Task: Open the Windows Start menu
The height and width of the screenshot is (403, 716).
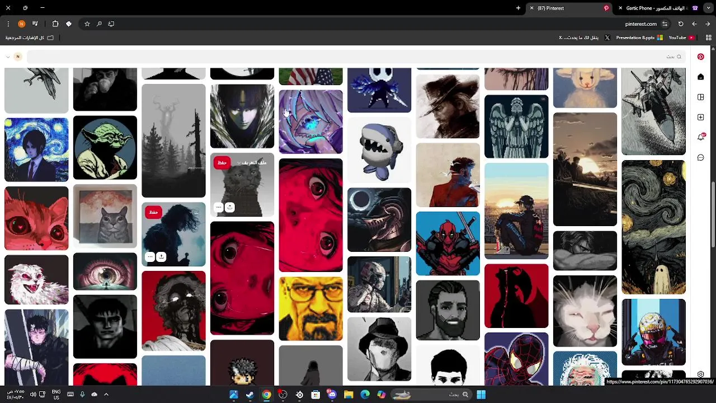Action: point(481,395)
